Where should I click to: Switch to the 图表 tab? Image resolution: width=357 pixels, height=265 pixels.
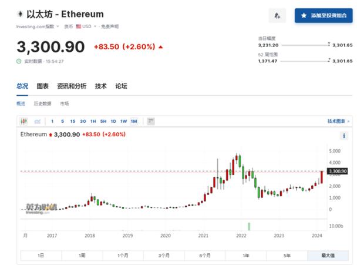pos(43,86)
